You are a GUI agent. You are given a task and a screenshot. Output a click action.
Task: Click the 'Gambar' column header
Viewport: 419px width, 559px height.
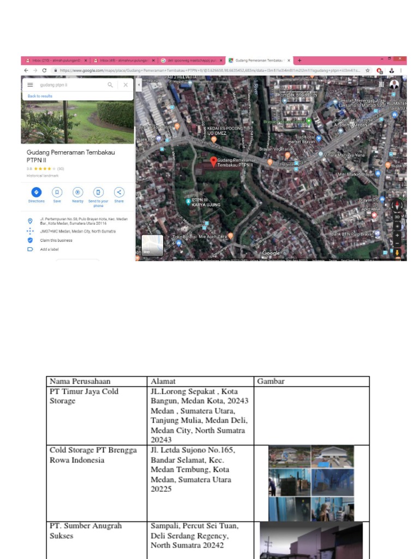tap(312, 381)
